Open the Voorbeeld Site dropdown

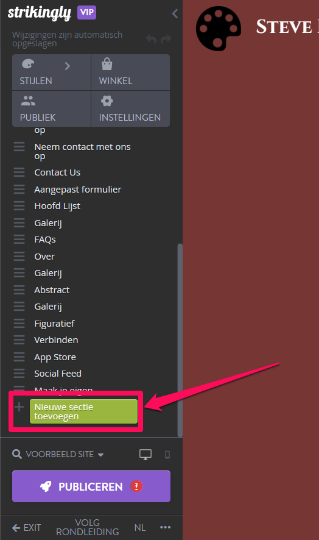pyautogui.click(x=58, y=454)
